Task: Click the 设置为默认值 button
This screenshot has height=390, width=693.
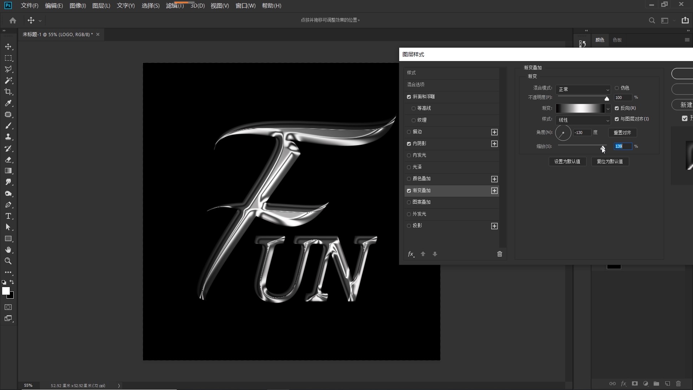Action: pyautogui.click(x=567, y=161)
